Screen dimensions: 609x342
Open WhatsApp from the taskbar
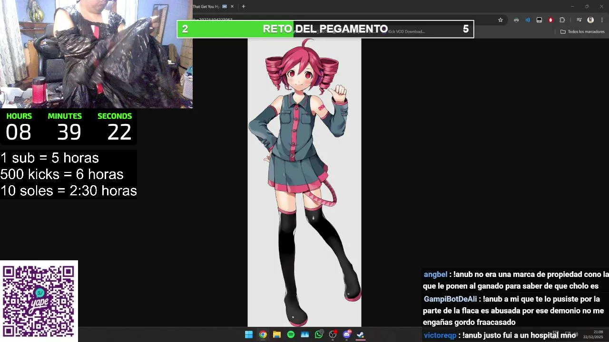319,335
